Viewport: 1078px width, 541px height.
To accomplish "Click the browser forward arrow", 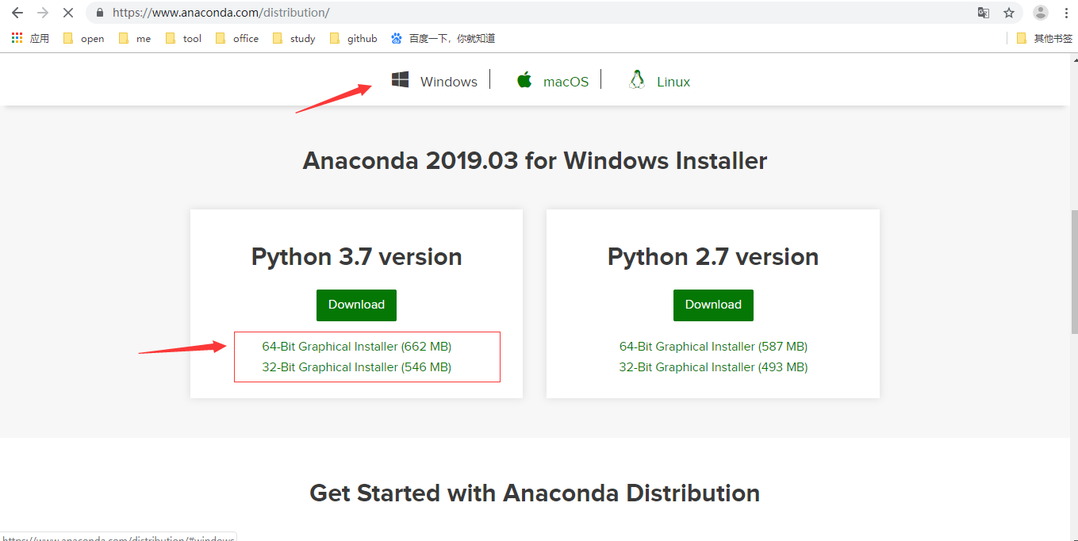I will pos(43,13).
